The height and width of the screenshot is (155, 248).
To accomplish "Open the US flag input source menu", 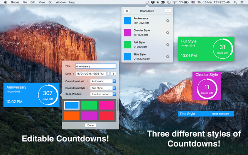I will tap(193, 2).
